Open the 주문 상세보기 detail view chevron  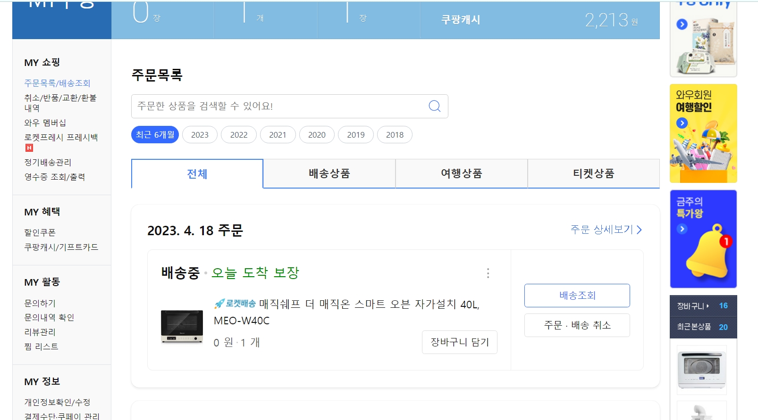coord(640,230)
